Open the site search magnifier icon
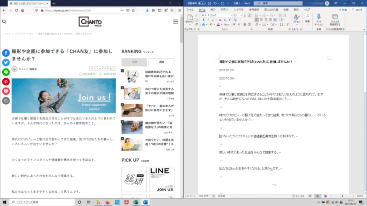 pyautogui.click(x=4, y=22)
